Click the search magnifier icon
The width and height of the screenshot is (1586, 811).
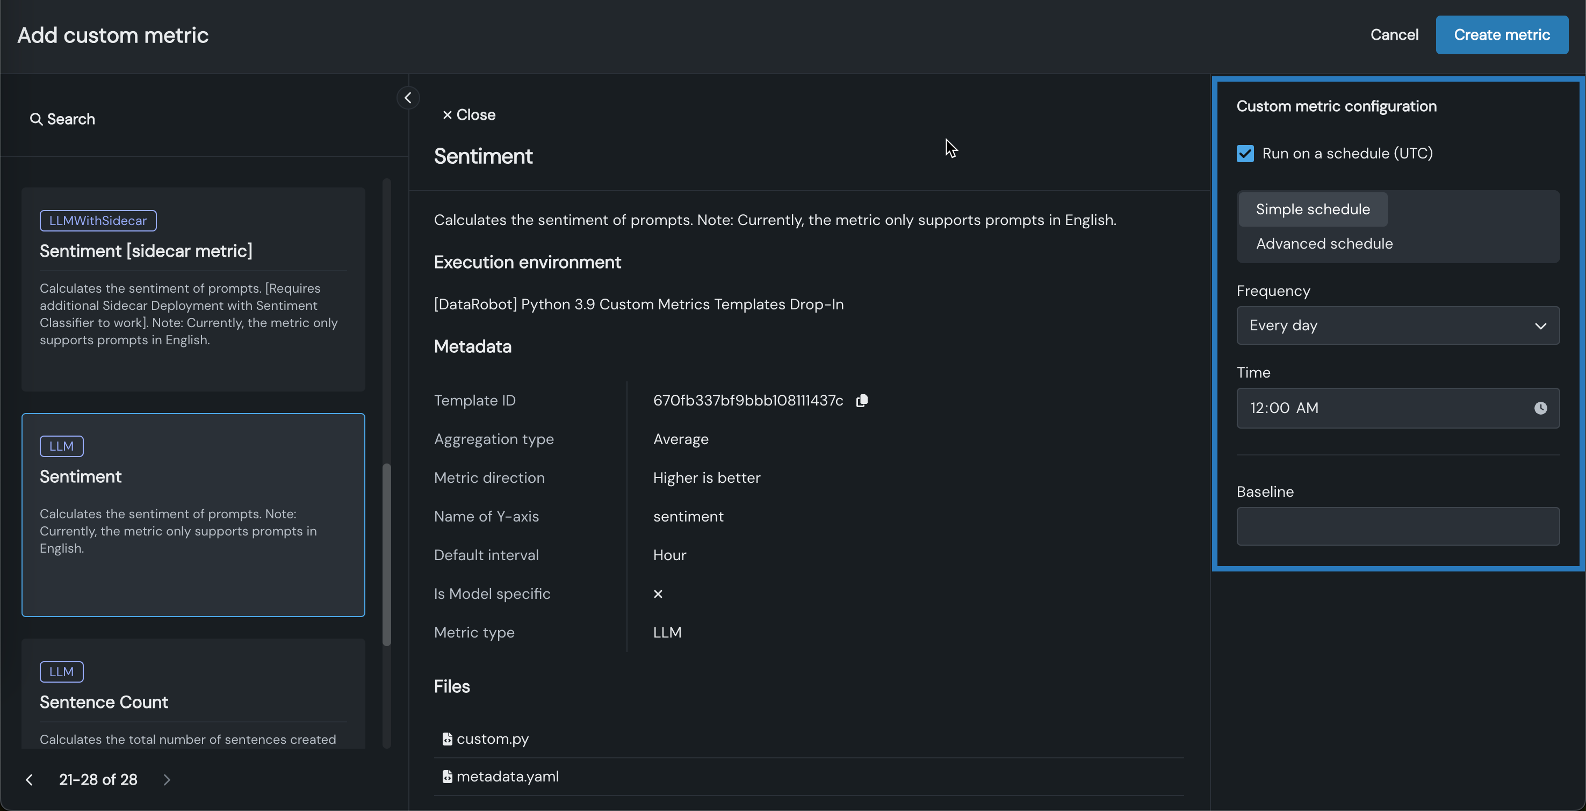[35, 119]
